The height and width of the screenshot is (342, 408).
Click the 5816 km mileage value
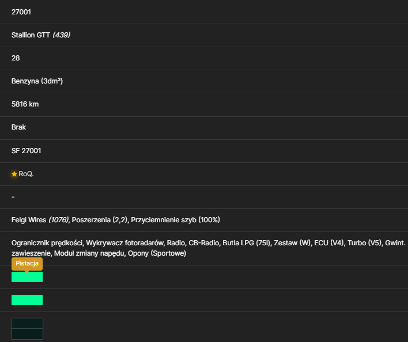point(25,104)
